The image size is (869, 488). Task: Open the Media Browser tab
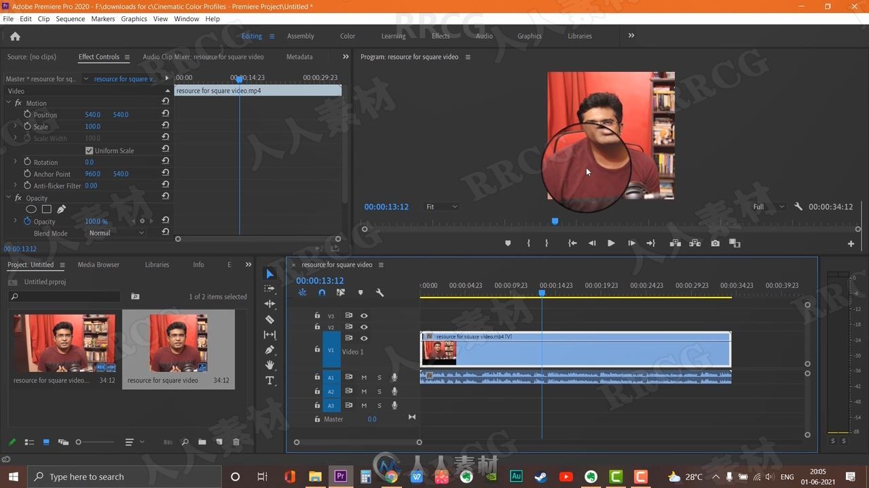pos(98,264)
